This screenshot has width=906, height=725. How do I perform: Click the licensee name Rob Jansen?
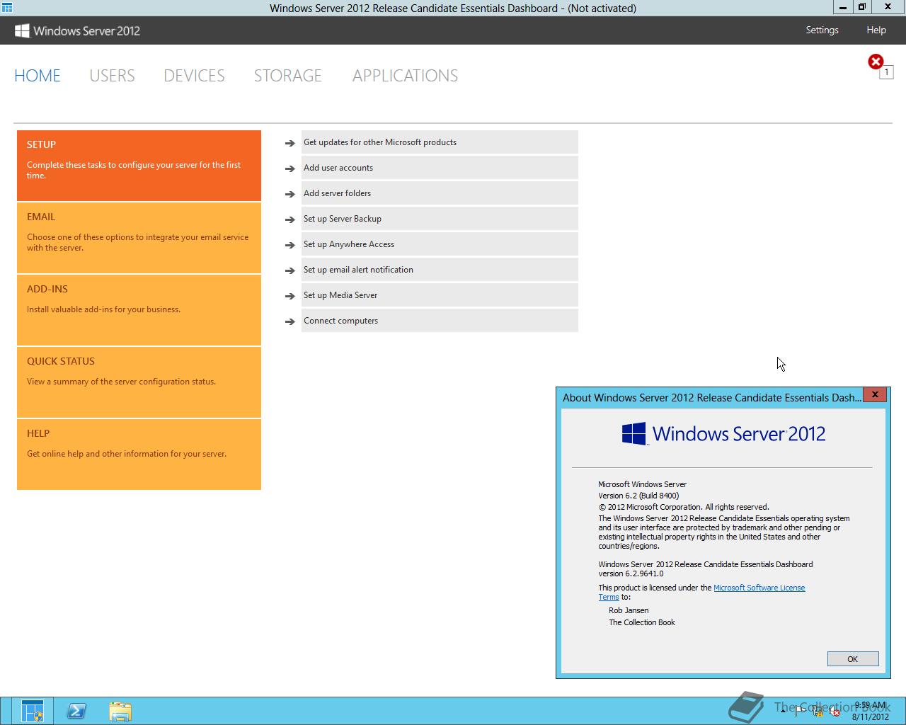coord(629,610)
